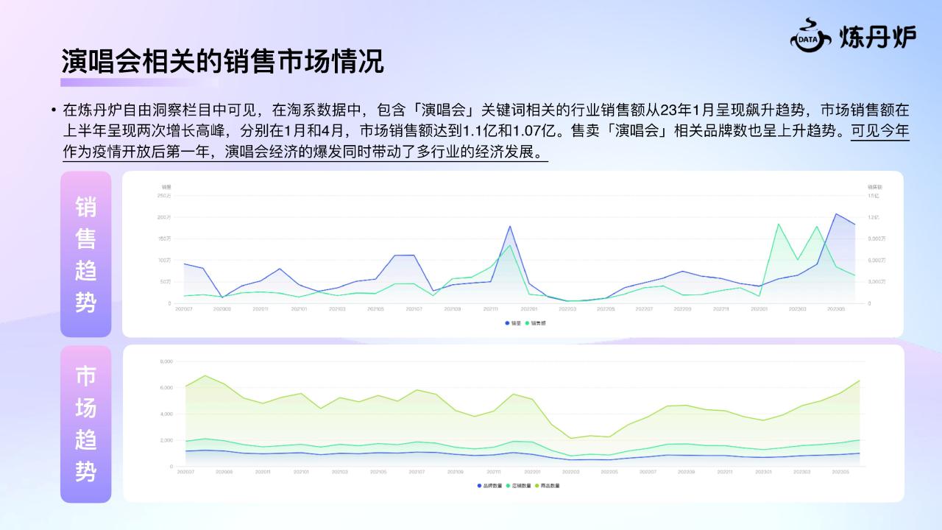
Task: Click the 200万 axis label
Action: coord(164,217)
